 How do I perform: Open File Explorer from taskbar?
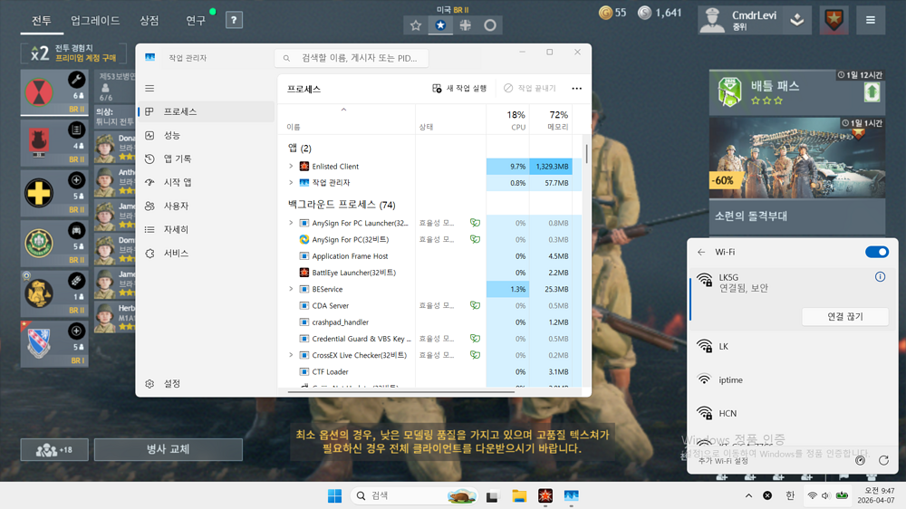point(519,495)
